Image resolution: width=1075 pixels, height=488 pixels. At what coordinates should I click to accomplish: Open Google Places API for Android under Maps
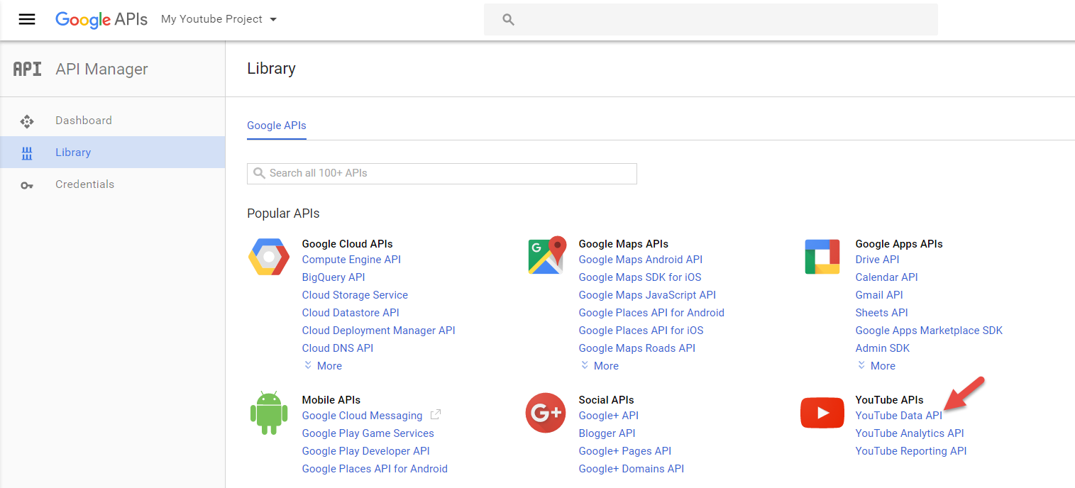(651, 313)
